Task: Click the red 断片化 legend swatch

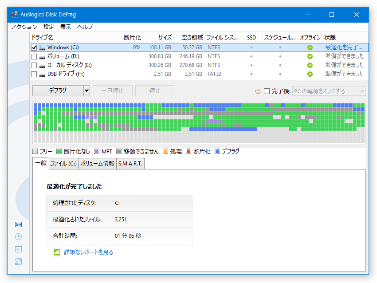Action: point(188,151)
